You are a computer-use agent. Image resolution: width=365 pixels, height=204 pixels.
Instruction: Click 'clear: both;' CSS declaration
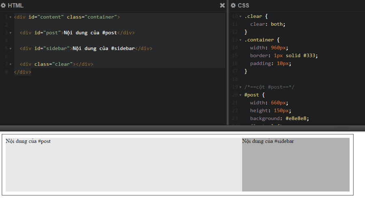(268, 24)
